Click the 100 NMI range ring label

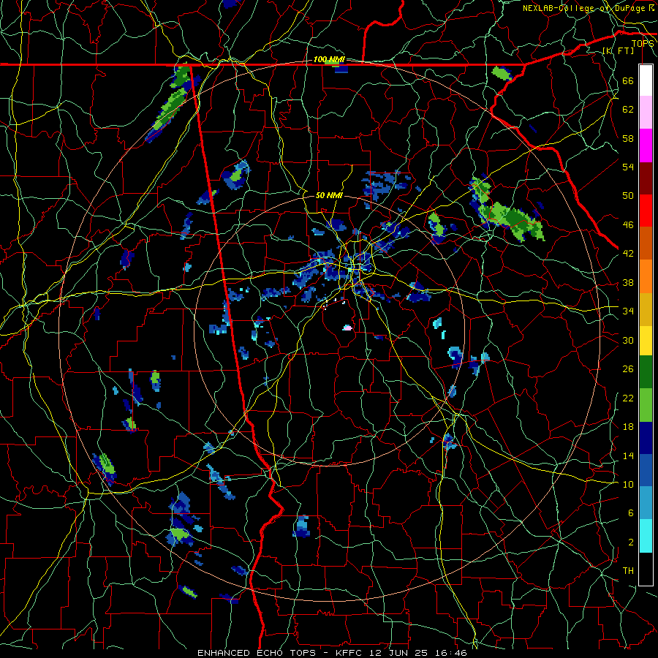pyautogui.click(x=329, y=60)
